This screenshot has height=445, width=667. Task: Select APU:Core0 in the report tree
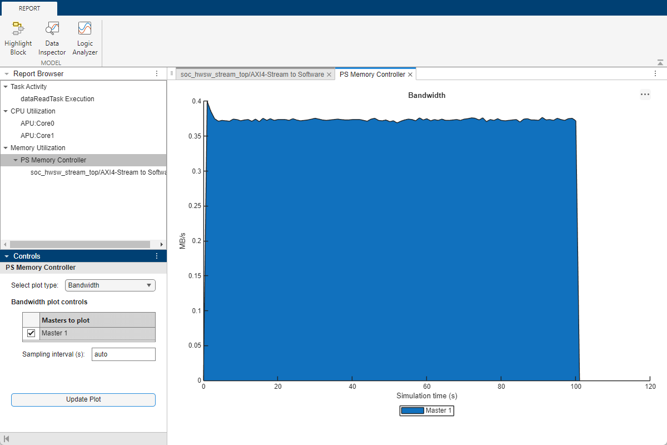point(37,123)
